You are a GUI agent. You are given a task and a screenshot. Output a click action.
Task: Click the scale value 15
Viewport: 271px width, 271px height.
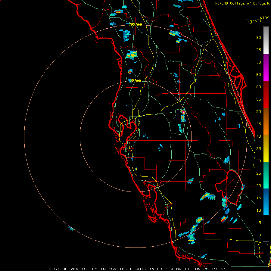coord(259,198)
